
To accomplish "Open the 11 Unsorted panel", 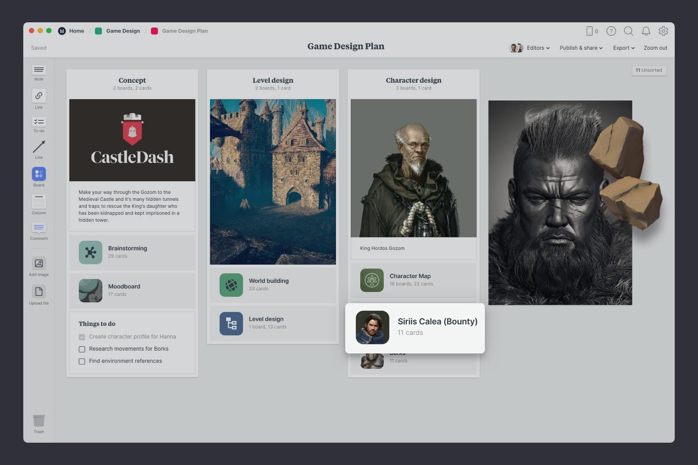I will (x=649, y=70).
